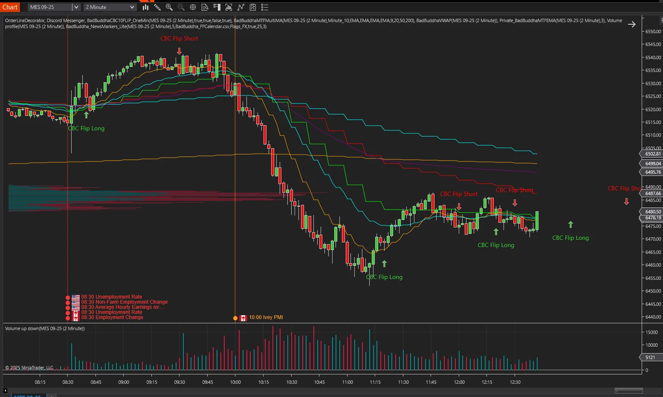Open the Strategies icon
The image size is (663, 397).
click(253, 7)
